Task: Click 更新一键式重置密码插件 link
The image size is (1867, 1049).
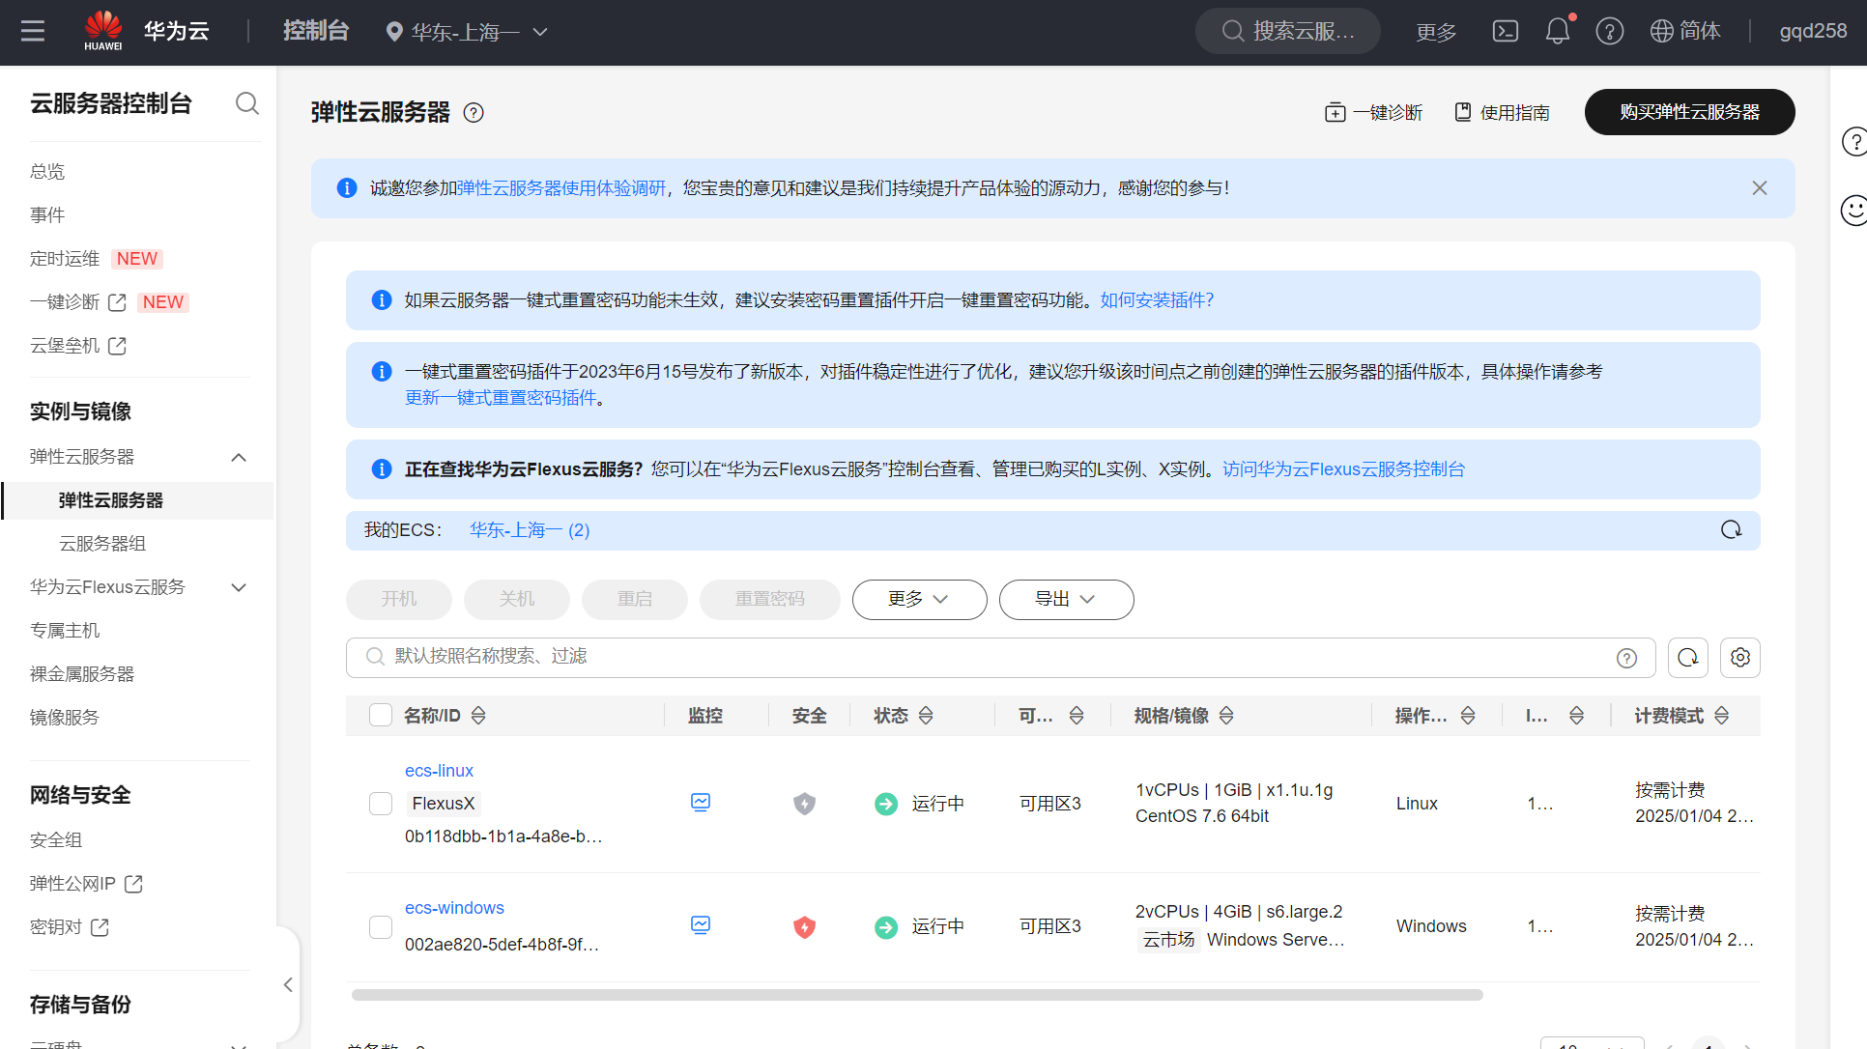Action: pos(501,398)
